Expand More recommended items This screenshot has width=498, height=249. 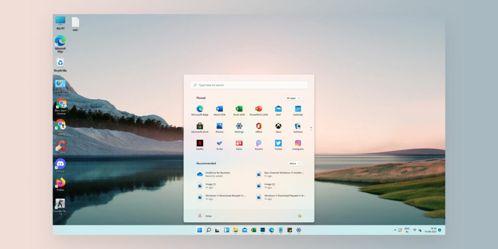(x=294, y=163)
